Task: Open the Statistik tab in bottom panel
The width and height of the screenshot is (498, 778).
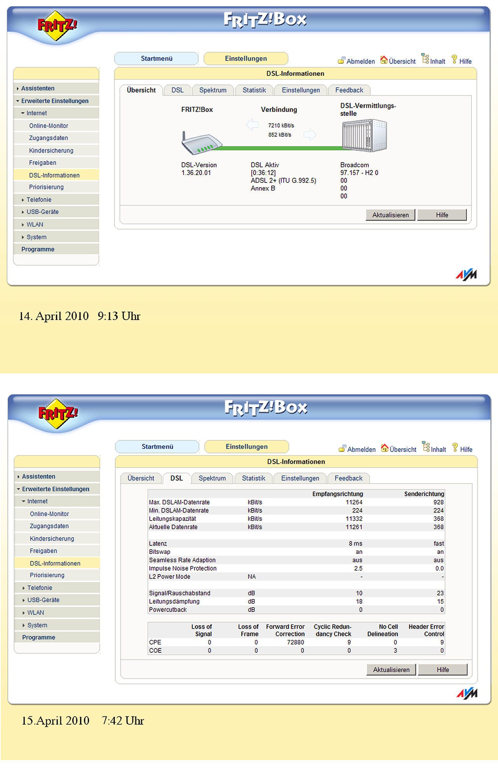Action: pyautogui.click(x=253, y=478)
